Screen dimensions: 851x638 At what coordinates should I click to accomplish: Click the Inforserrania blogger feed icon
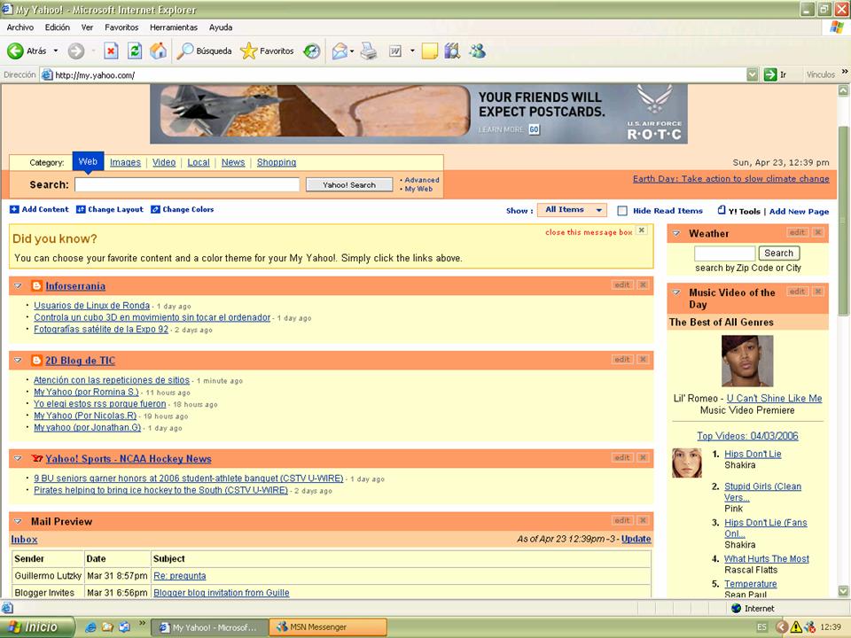tap(36, 286)
